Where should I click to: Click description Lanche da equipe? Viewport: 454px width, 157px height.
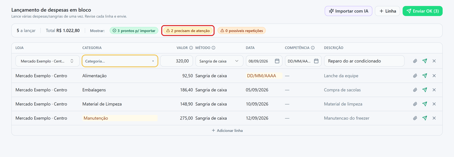click(x=341, y=76)
